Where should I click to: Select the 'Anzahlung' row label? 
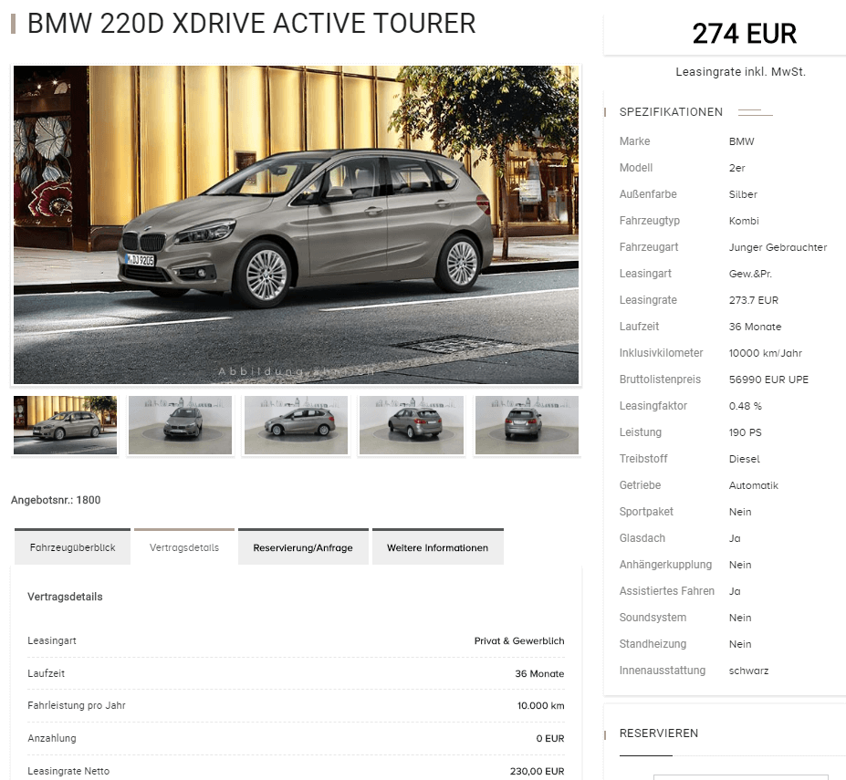52,738
